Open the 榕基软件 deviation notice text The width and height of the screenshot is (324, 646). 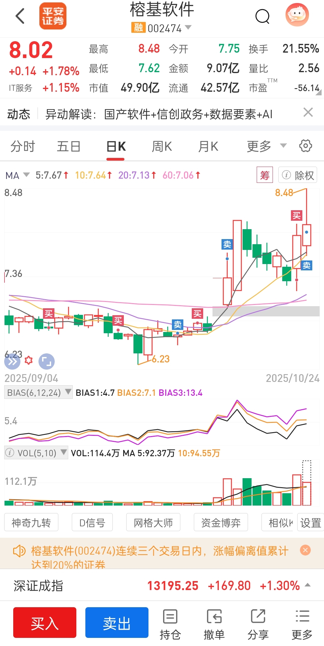click(x=160, y=557)
